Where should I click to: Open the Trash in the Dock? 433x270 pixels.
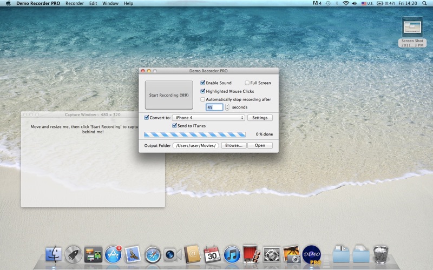381,254
